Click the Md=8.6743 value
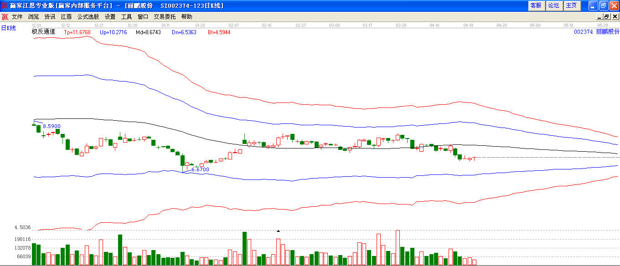 pos(149,32)
